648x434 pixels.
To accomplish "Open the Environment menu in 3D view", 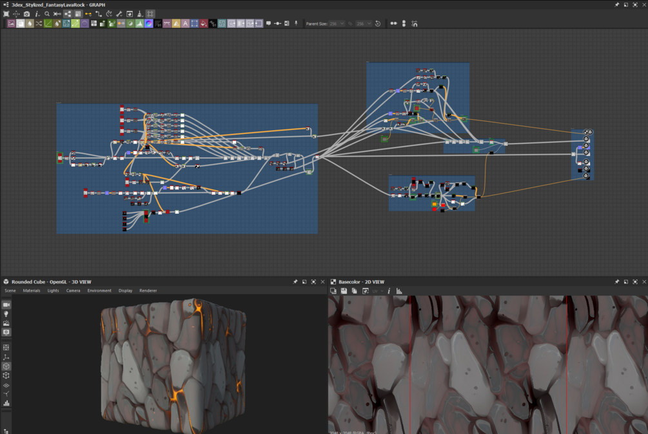I will 99,290.
